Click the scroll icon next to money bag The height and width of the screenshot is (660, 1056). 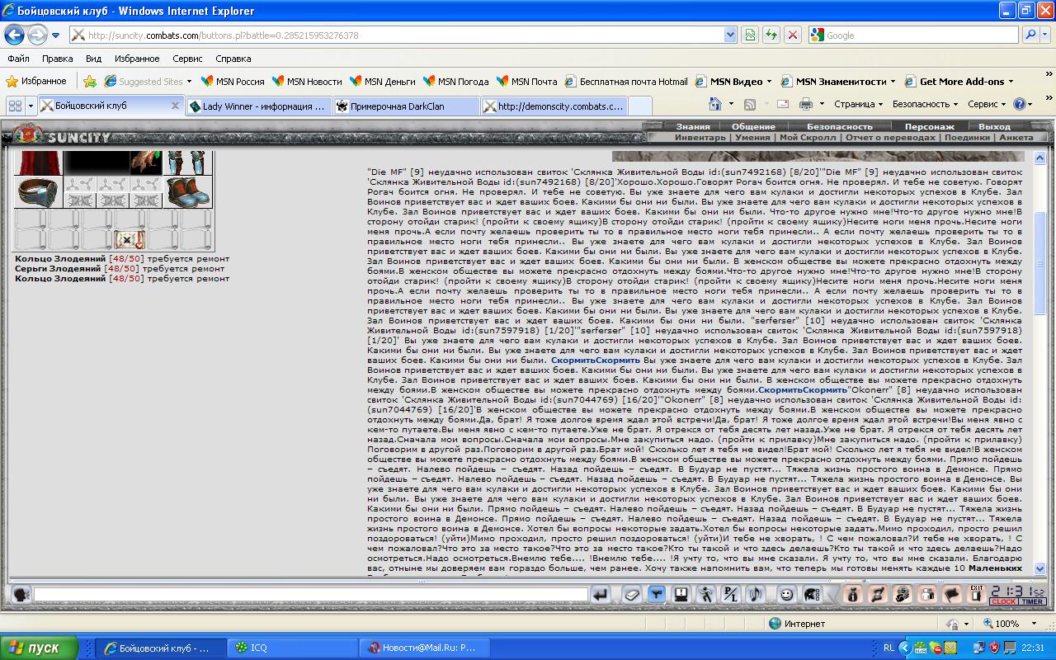(x=878, y=594)
